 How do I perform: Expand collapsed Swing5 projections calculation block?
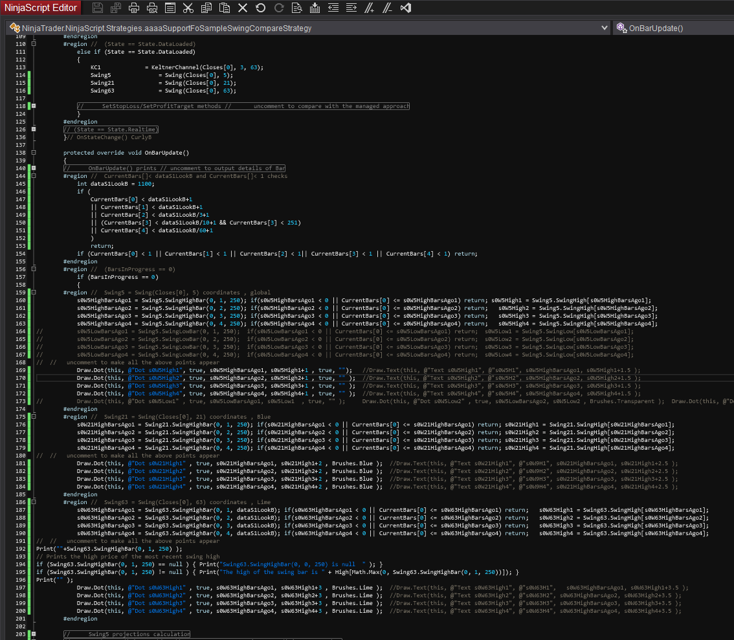click(x=34, y=634)
